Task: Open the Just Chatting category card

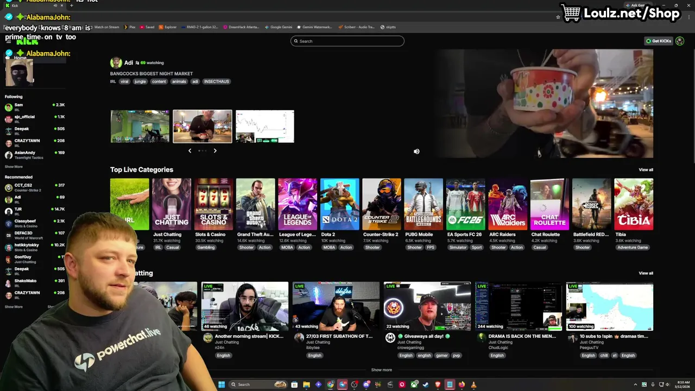Action: point(172,204)
